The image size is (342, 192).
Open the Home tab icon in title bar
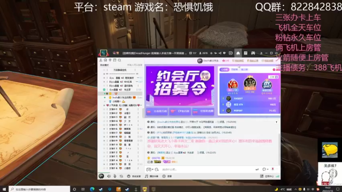(238, 53)
